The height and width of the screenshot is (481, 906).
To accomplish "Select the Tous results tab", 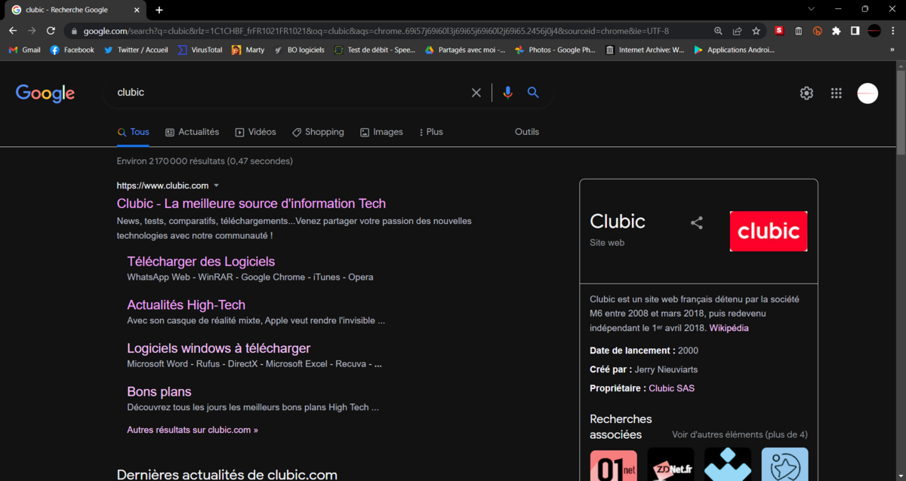I will click(x=133, y=132).
